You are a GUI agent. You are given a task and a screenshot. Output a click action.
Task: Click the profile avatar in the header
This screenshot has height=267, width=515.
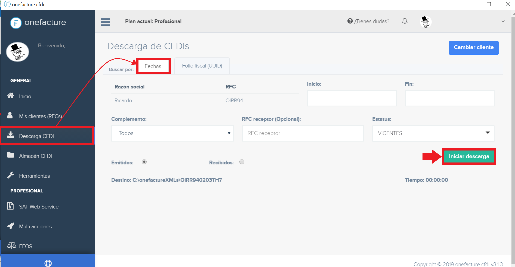(x=426, y=22)
